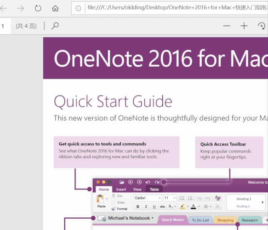Screen dimensions: 268x230
Task: Decrease the paragraph indent
Action: 200,198
